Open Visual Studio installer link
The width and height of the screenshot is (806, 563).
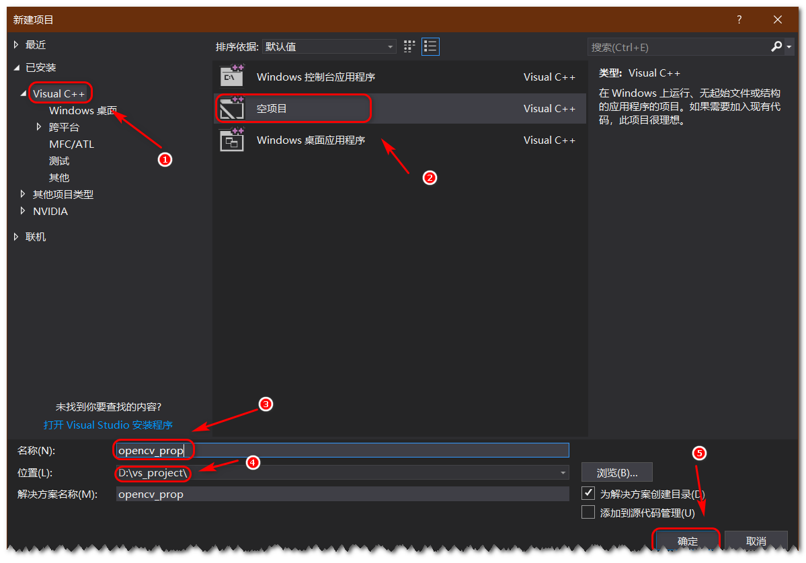pyautogui.click(x=108, y=425)
